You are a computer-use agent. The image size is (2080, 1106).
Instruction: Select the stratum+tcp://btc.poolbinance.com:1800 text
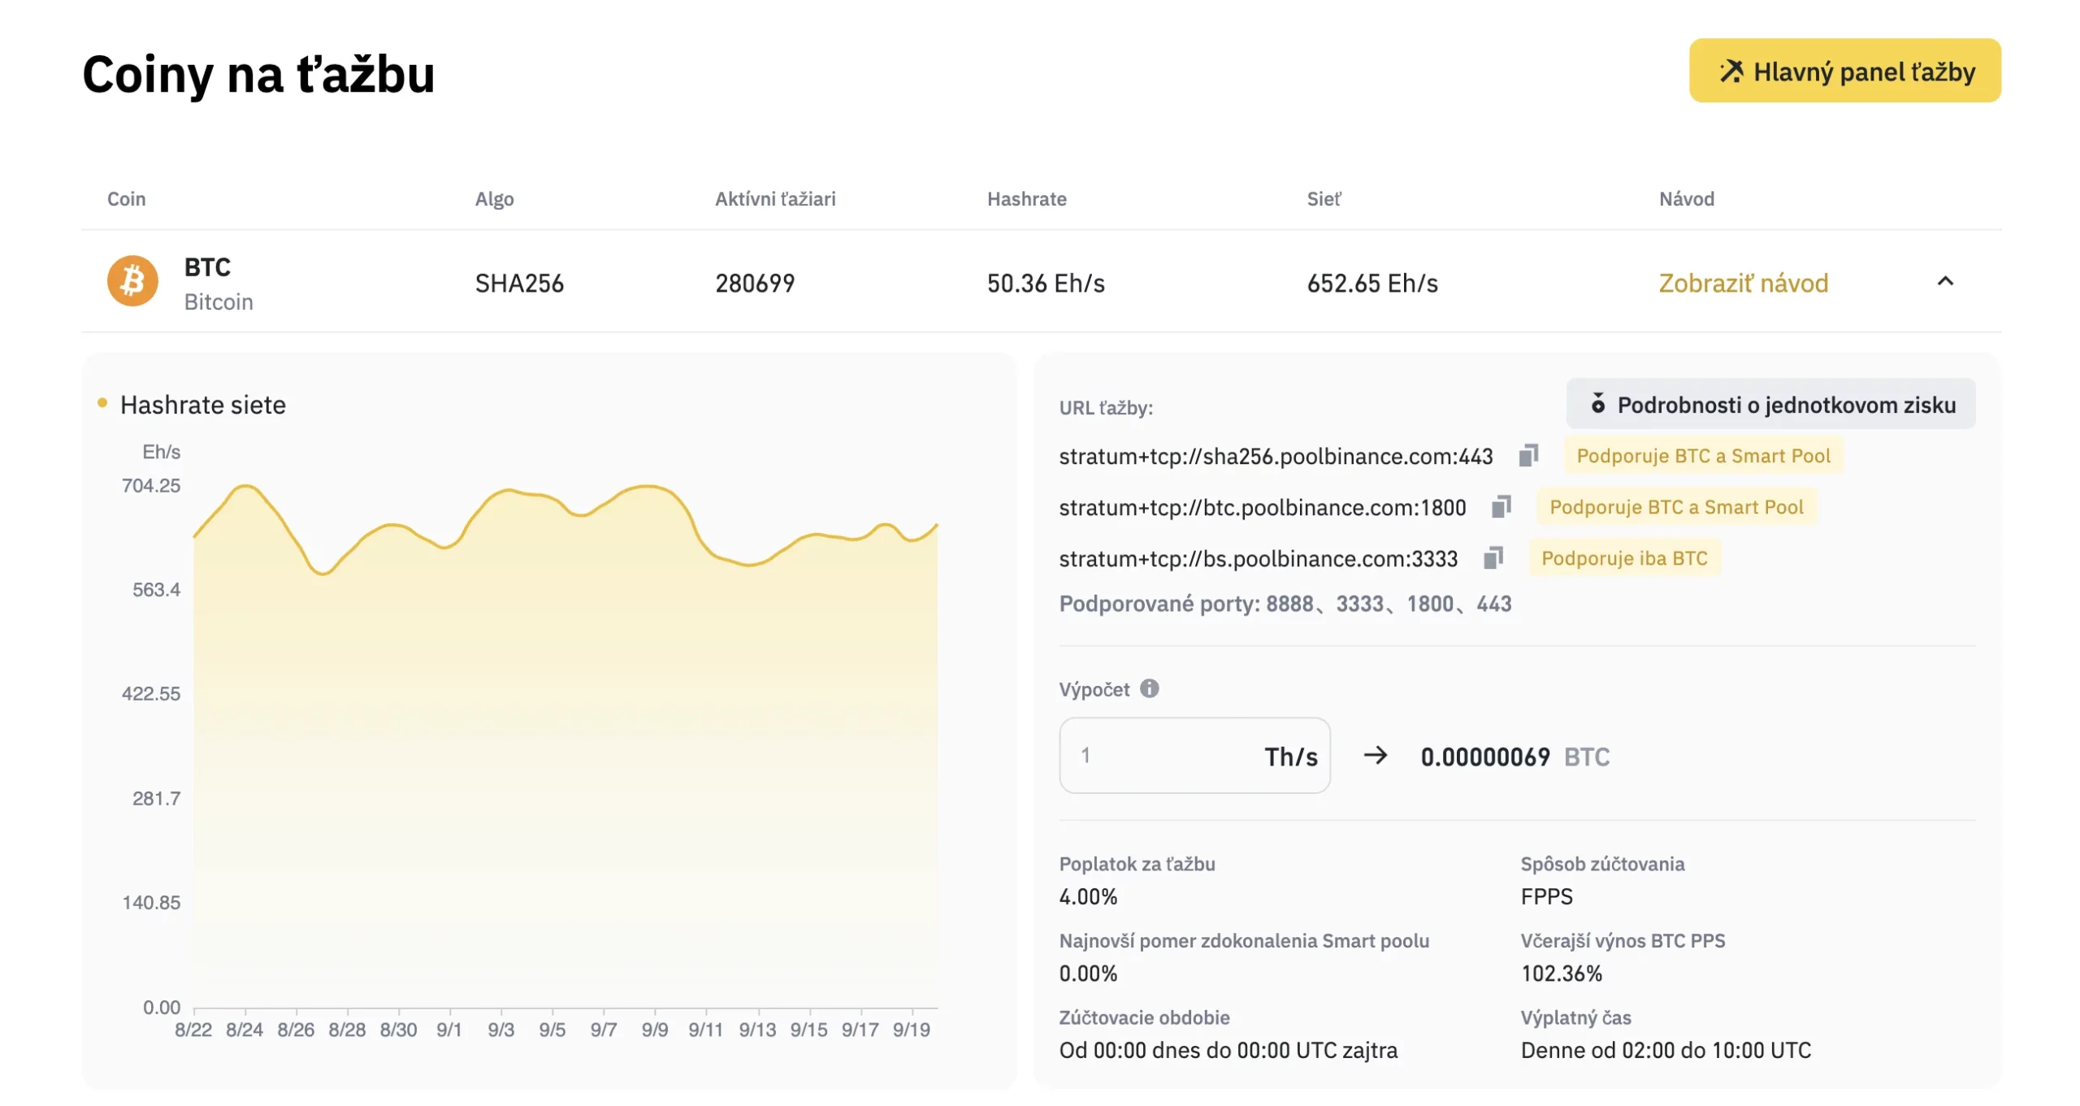click(1262, 508)
